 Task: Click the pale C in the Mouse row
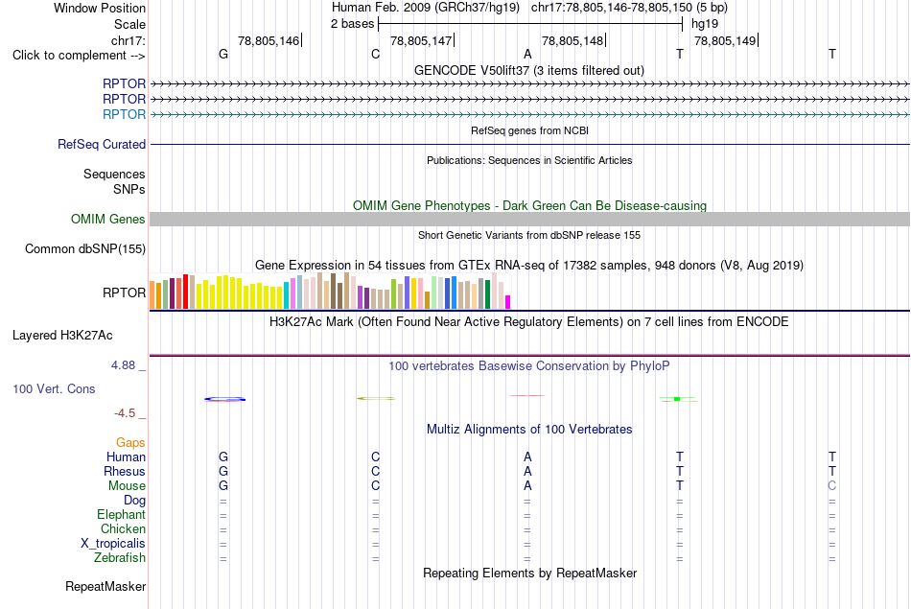[832, 486]
